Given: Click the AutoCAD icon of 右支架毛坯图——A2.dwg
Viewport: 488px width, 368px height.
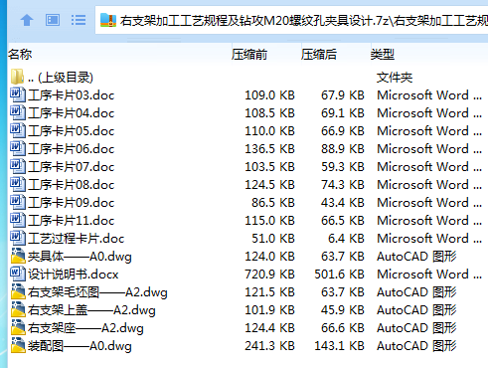Looking at the screenshot, I should 18,291.
